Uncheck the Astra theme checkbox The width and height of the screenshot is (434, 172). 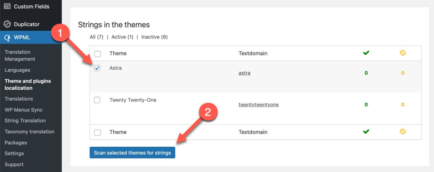[97, 68]
